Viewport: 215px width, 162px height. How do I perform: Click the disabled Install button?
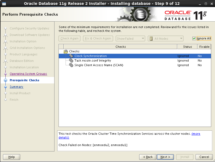pyautogui.click(x=185, y=157)
